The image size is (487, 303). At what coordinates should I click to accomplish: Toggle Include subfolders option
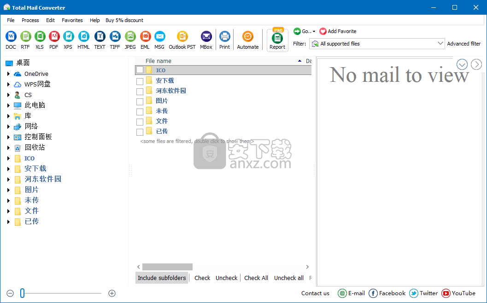162,278
